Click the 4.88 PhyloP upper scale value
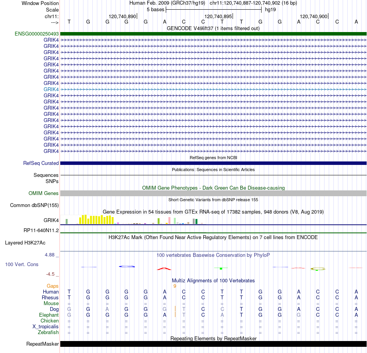This screenshot has height=353, width=367. tap(49, 255)
